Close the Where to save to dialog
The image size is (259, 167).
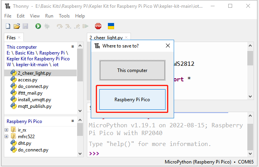click(x=168, y=46)
